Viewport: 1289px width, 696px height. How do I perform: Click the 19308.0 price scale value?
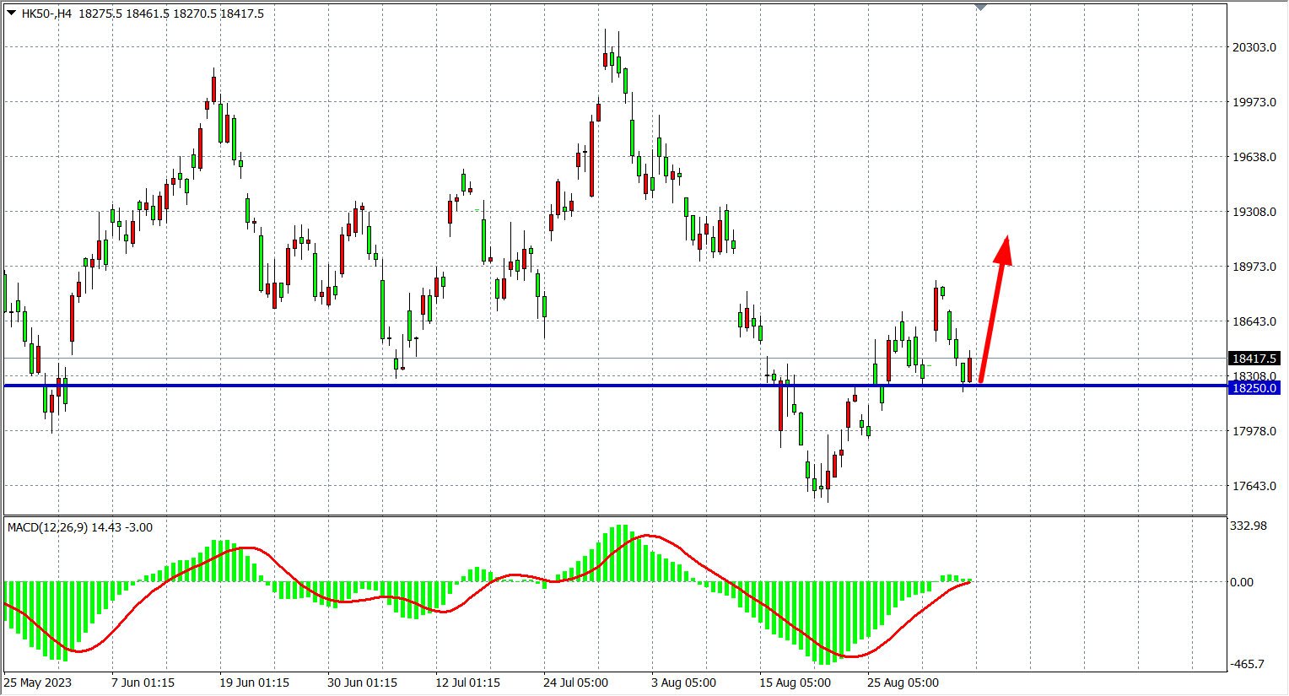tap(1254, 212)
